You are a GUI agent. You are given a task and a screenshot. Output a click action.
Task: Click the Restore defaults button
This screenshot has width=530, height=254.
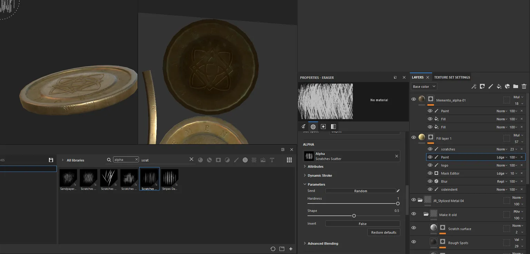tap(384, 232)
